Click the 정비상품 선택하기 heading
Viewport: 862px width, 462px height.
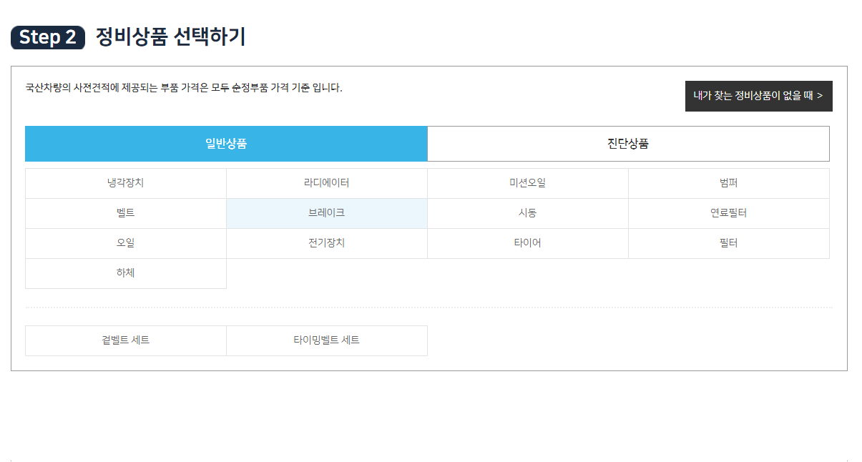point(170,37)
